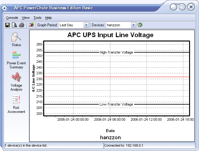Click the Connected to: 192.168.0.1 status text
The width and height of the screenshot is (199, 151).
(124, 145)
